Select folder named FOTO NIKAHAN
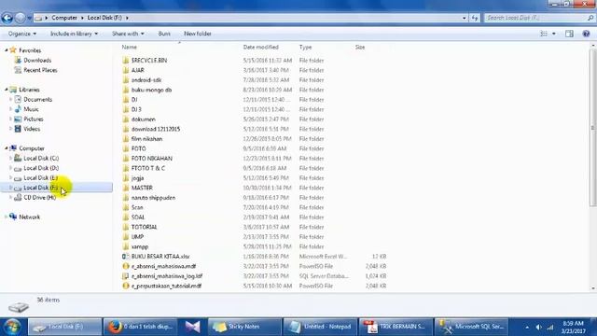The height and width of the screenshot is (336, 597). coord(151,159)
